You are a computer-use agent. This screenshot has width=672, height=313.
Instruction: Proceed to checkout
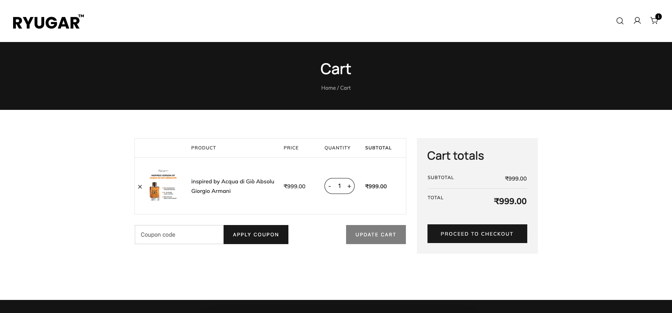[x=477, y=234]
